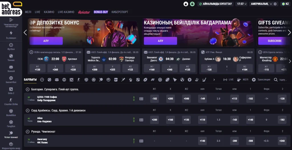Filter by football icon in sports row

(x=42, y=80)
